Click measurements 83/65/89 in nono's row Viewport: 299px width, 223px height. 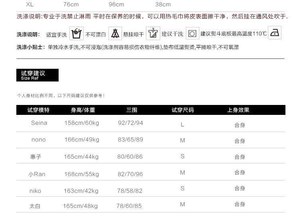[x=130, y=140]
